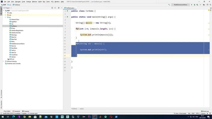212x119 pixels.
Task: Open the Event Log tool window
Action: click(x=205, y=111)
